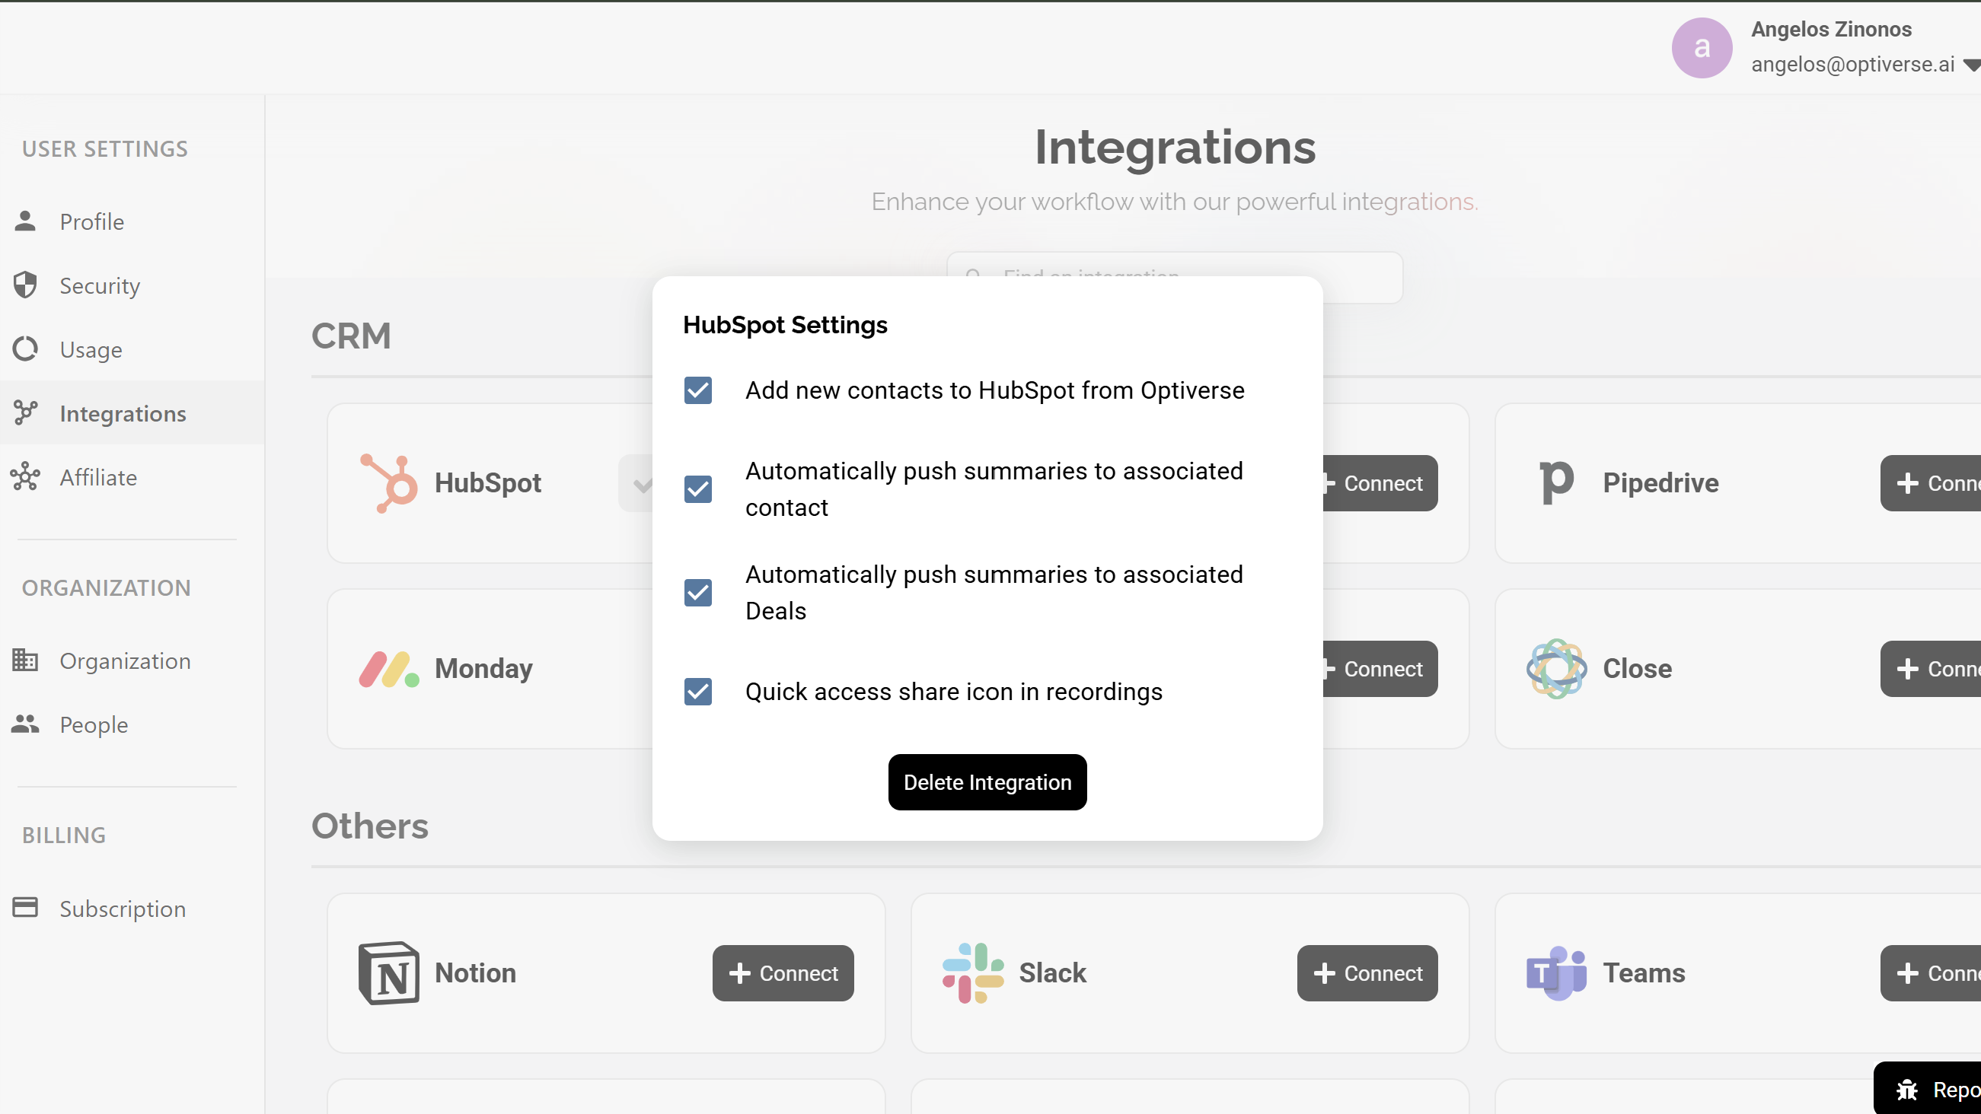This screenshot has width=1981, height=1114.
Task: Go to Subscription billing page
Action: click(123, 909)
